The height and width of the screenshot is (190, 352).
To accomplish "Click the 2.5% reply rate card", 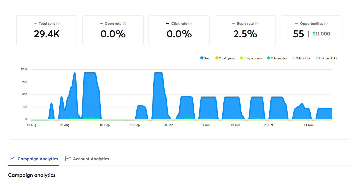I will pos(245,34).
